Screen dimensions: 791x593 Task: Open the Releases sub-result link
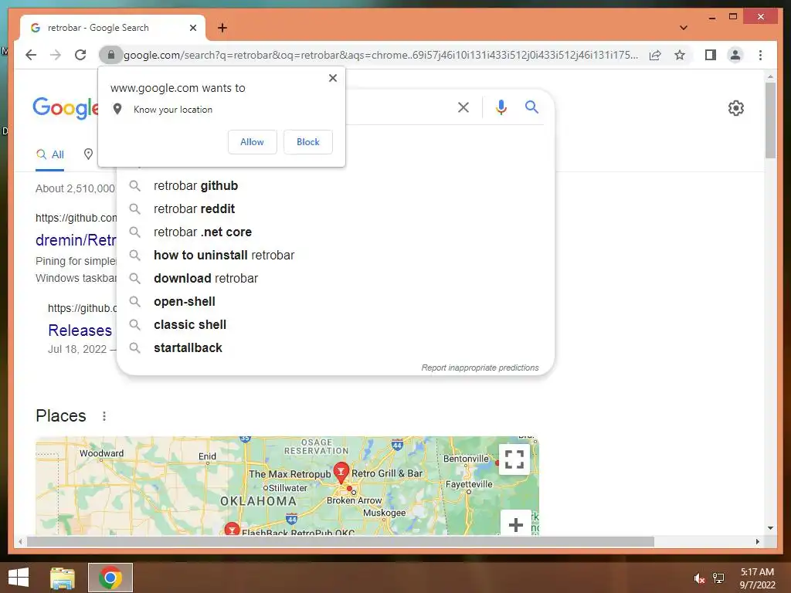click(x=80, y=330)
